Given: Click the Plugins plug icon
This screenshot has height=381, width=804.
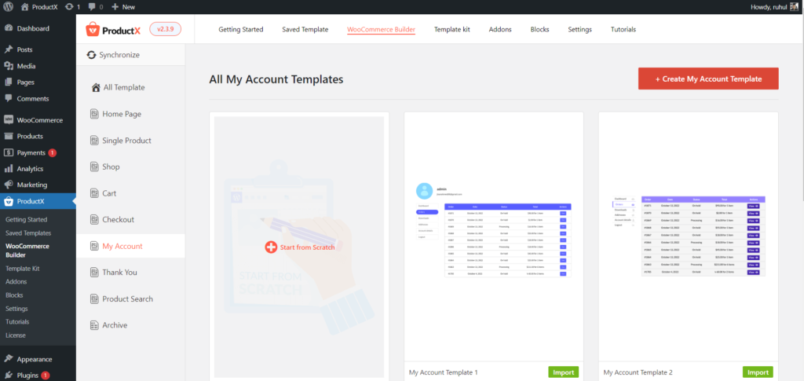Looking at the screenshot, I should pos(9,376).
